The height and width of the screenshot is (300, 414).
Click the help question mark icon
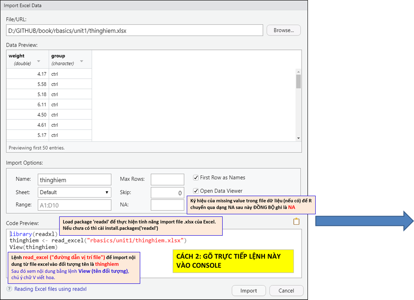coord(9,289)
